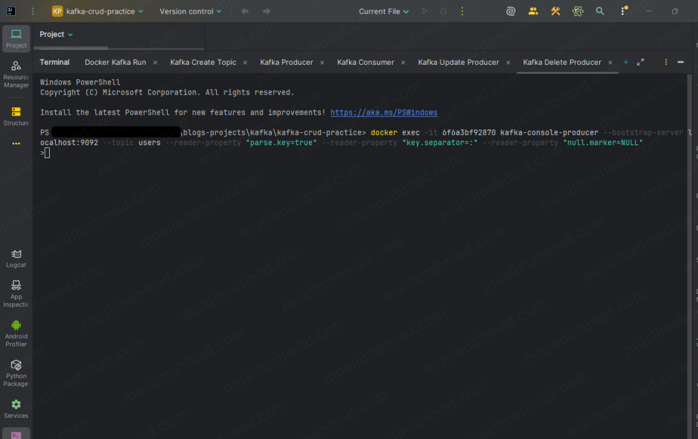
Task: Open the Structure tool window
Action: point(16,116)
